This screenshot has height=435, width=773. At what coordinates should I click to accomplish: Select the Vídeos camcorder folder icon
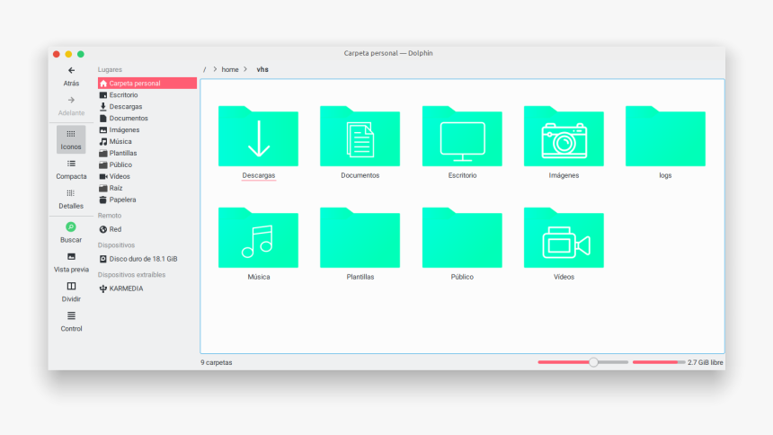564,237
